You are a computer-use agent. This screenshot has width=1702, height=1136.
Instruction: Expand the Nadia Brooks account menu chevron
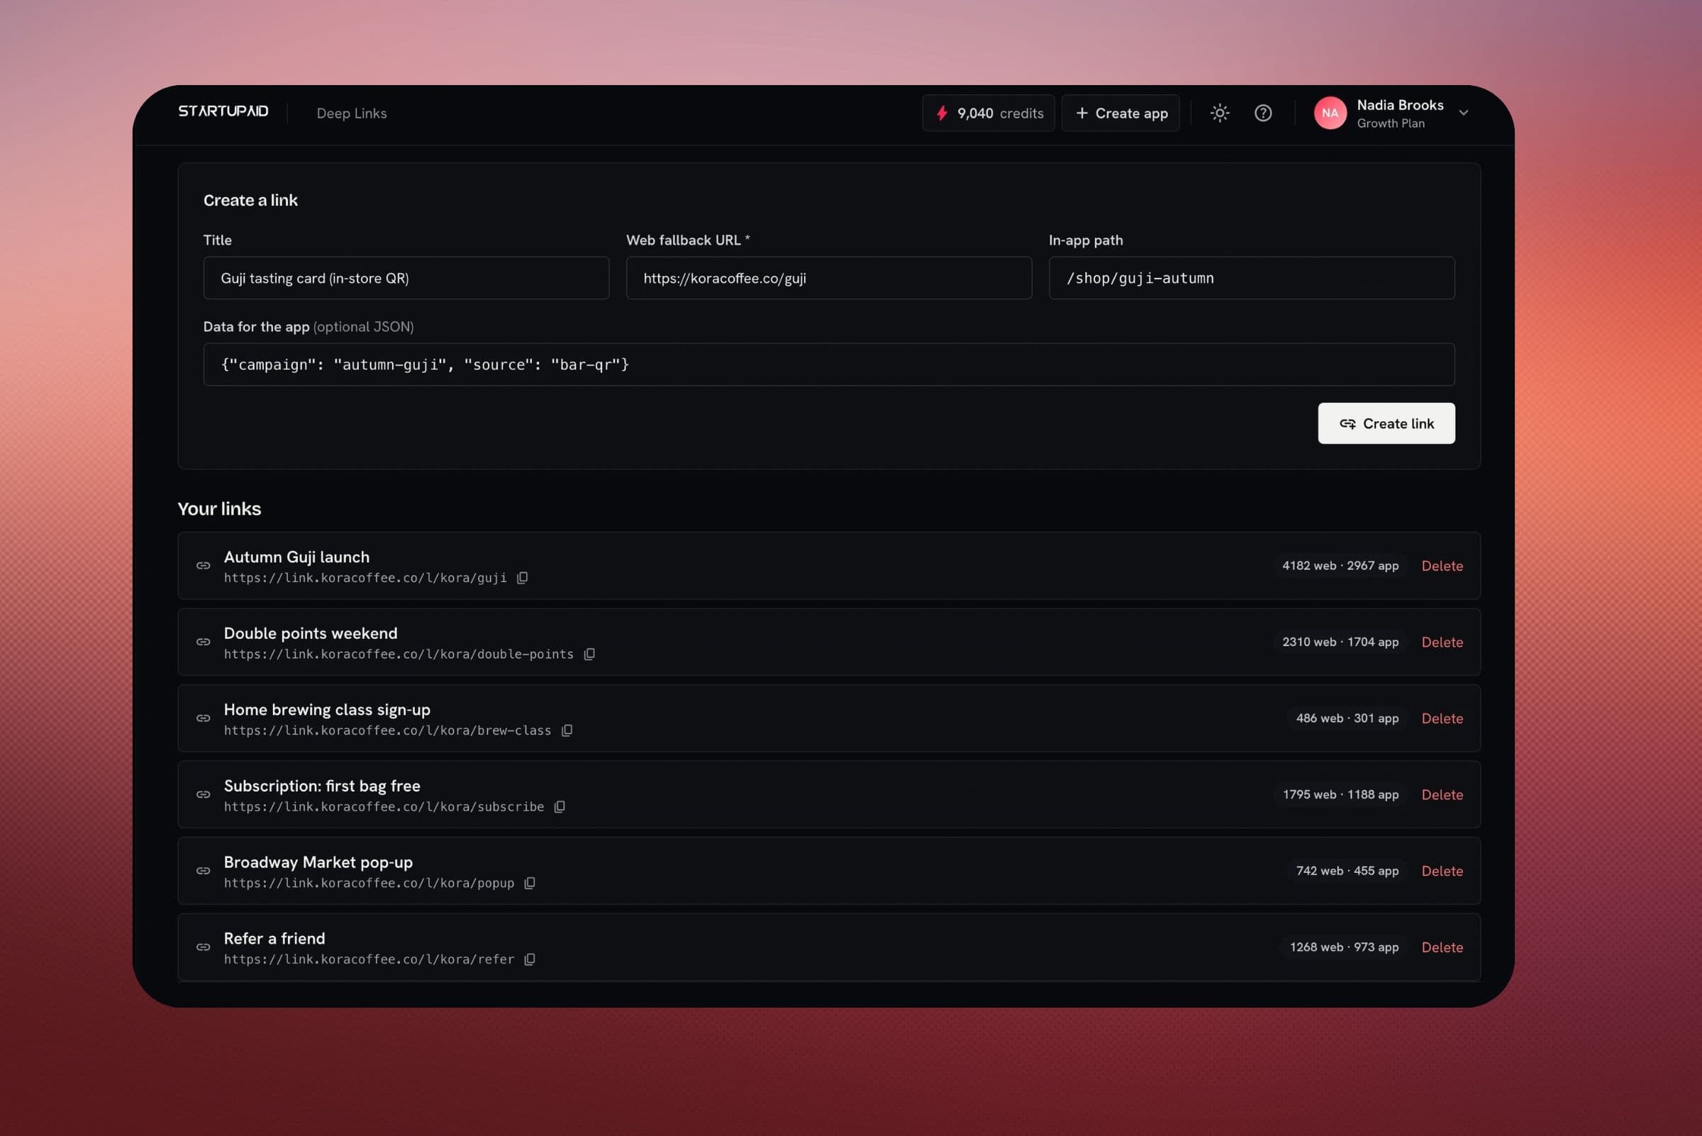click(1463, 113)
